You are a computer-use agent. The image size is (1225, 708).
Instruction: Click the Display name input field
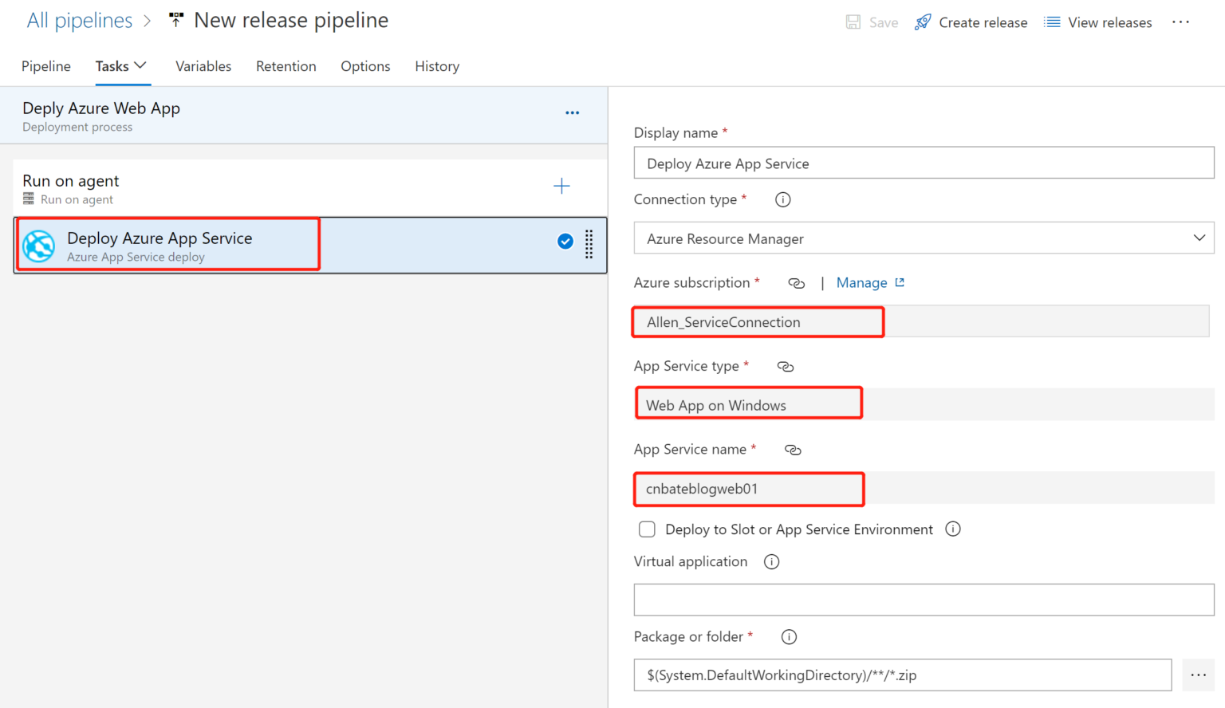point(924,163)
